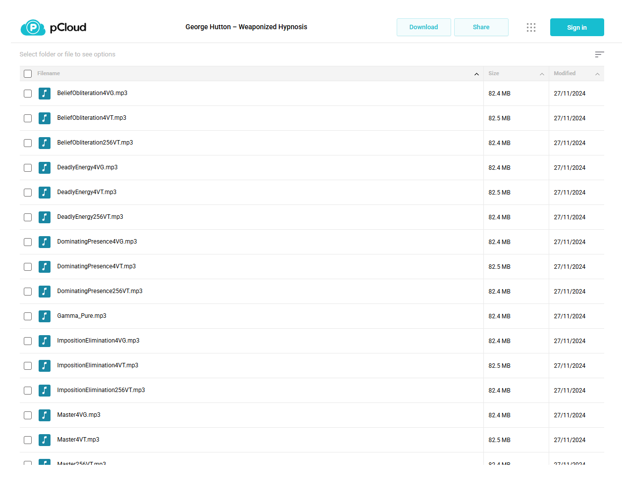This screenshot has height=499, width=622.
Task: Click the Size column header
Action: (x=494, y=73)
